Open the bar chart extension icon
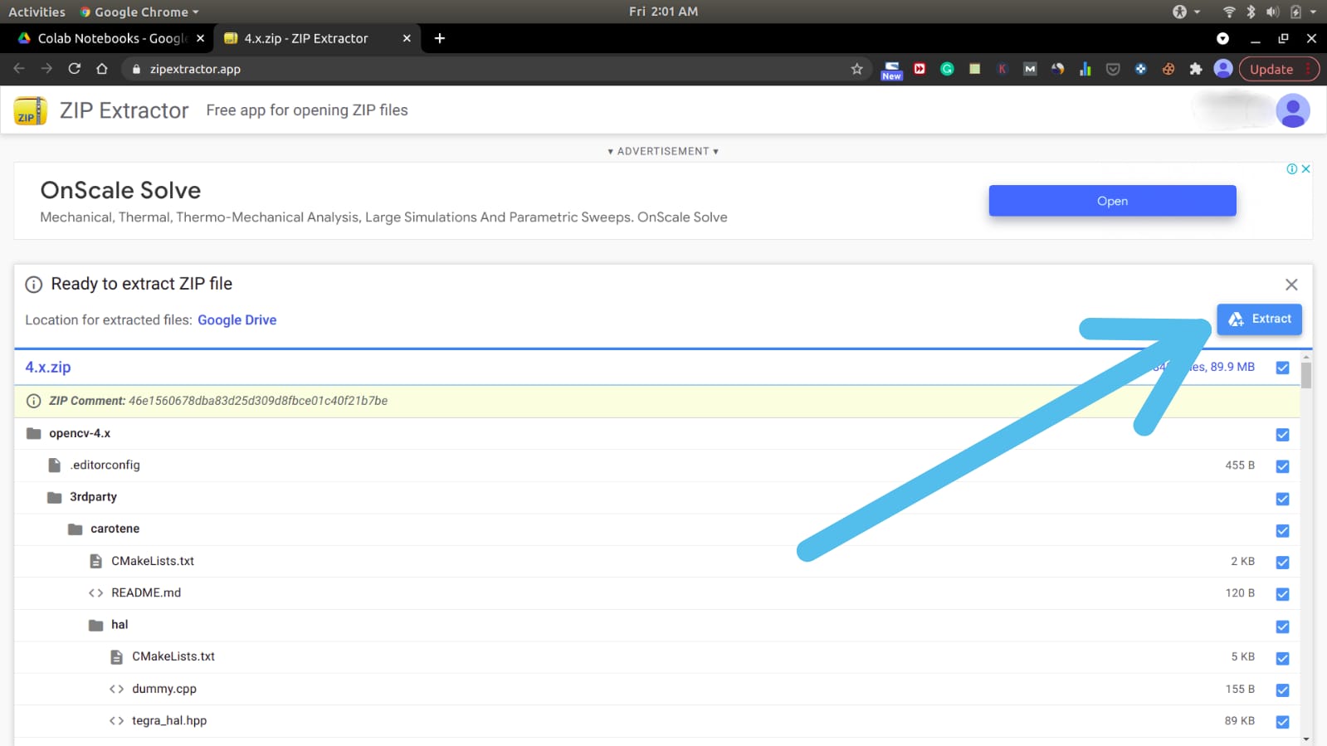The height and width of the screenshot is (746, 1327). pyautogui.click(x=1086, y=69)
